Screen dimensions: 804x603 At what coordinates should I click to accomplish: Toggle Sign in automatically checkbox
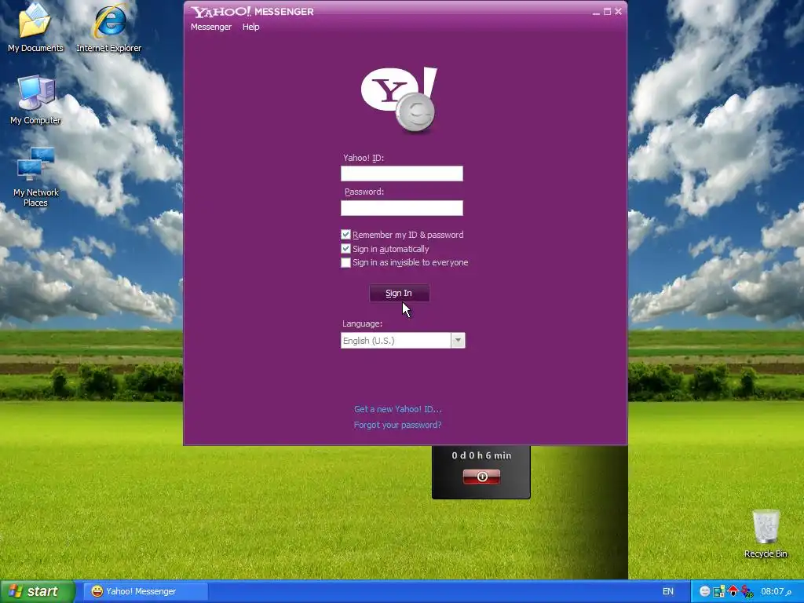point(345,249)
